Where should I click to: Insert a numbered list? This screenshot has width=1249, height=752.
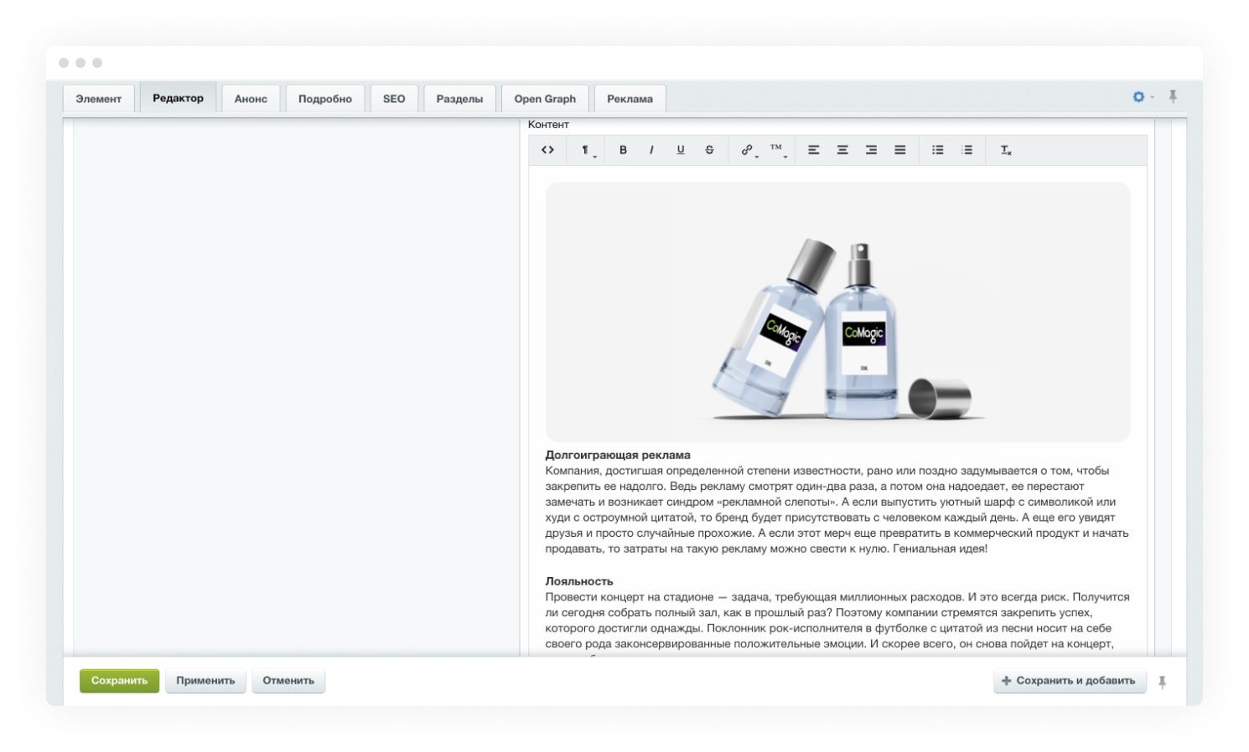tap(967, 150)
